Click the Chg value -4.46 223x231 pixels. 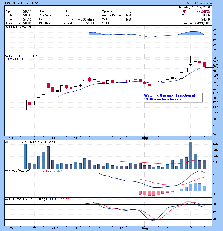206,15
